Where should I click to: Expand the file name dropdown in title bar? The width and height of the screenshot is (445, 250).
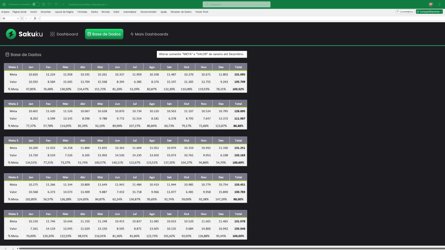click(x=107, y=5)
